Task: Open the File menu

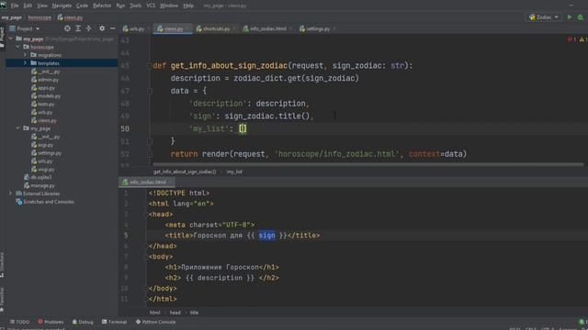Action: [x=15, y=5]
